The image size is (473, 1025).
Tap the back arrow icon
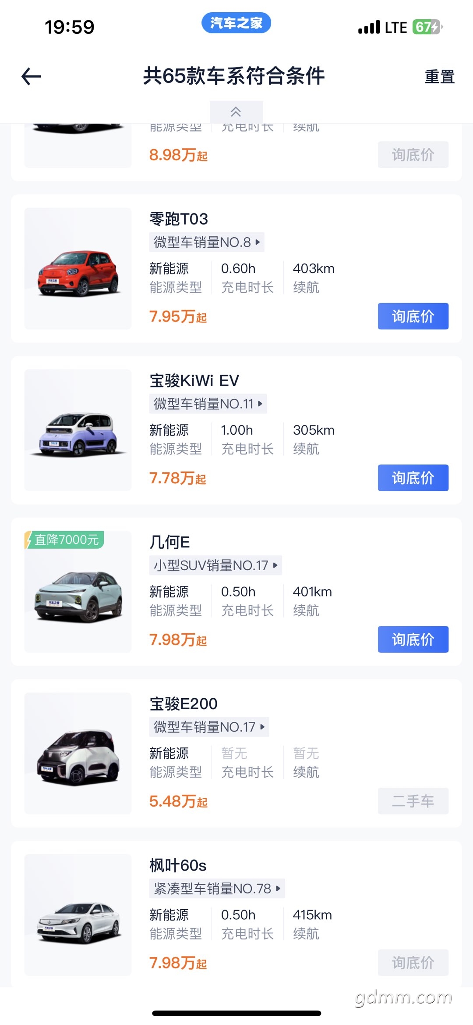click(x=31, y=76)
